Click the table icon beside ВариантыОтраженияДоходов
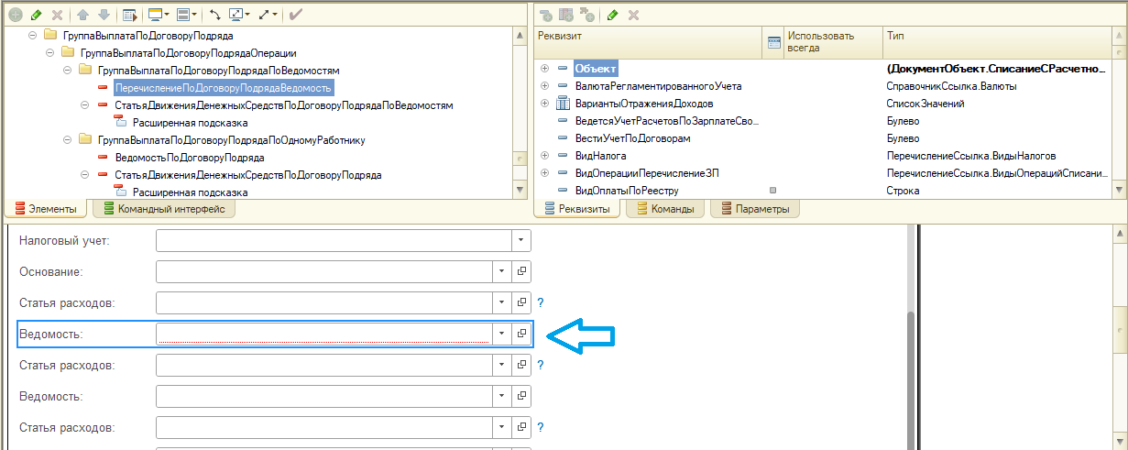1128x450 pixels. click(563, 104)
